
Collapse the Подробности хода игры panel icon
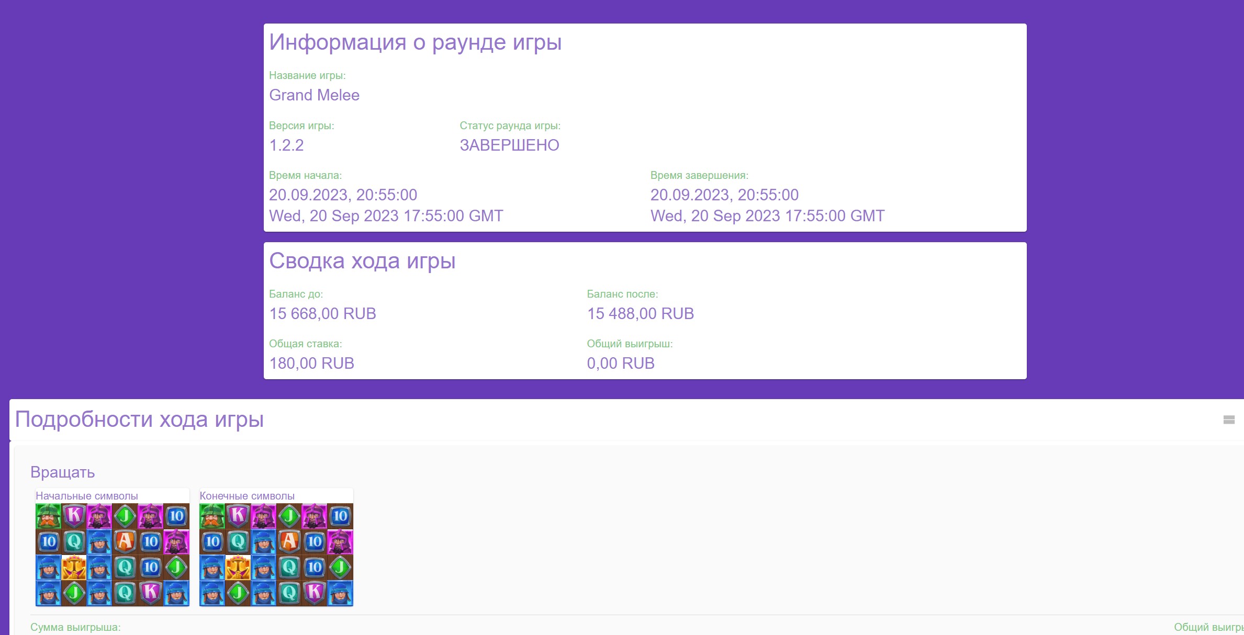pyautogui.click(x=1229, y=419)
